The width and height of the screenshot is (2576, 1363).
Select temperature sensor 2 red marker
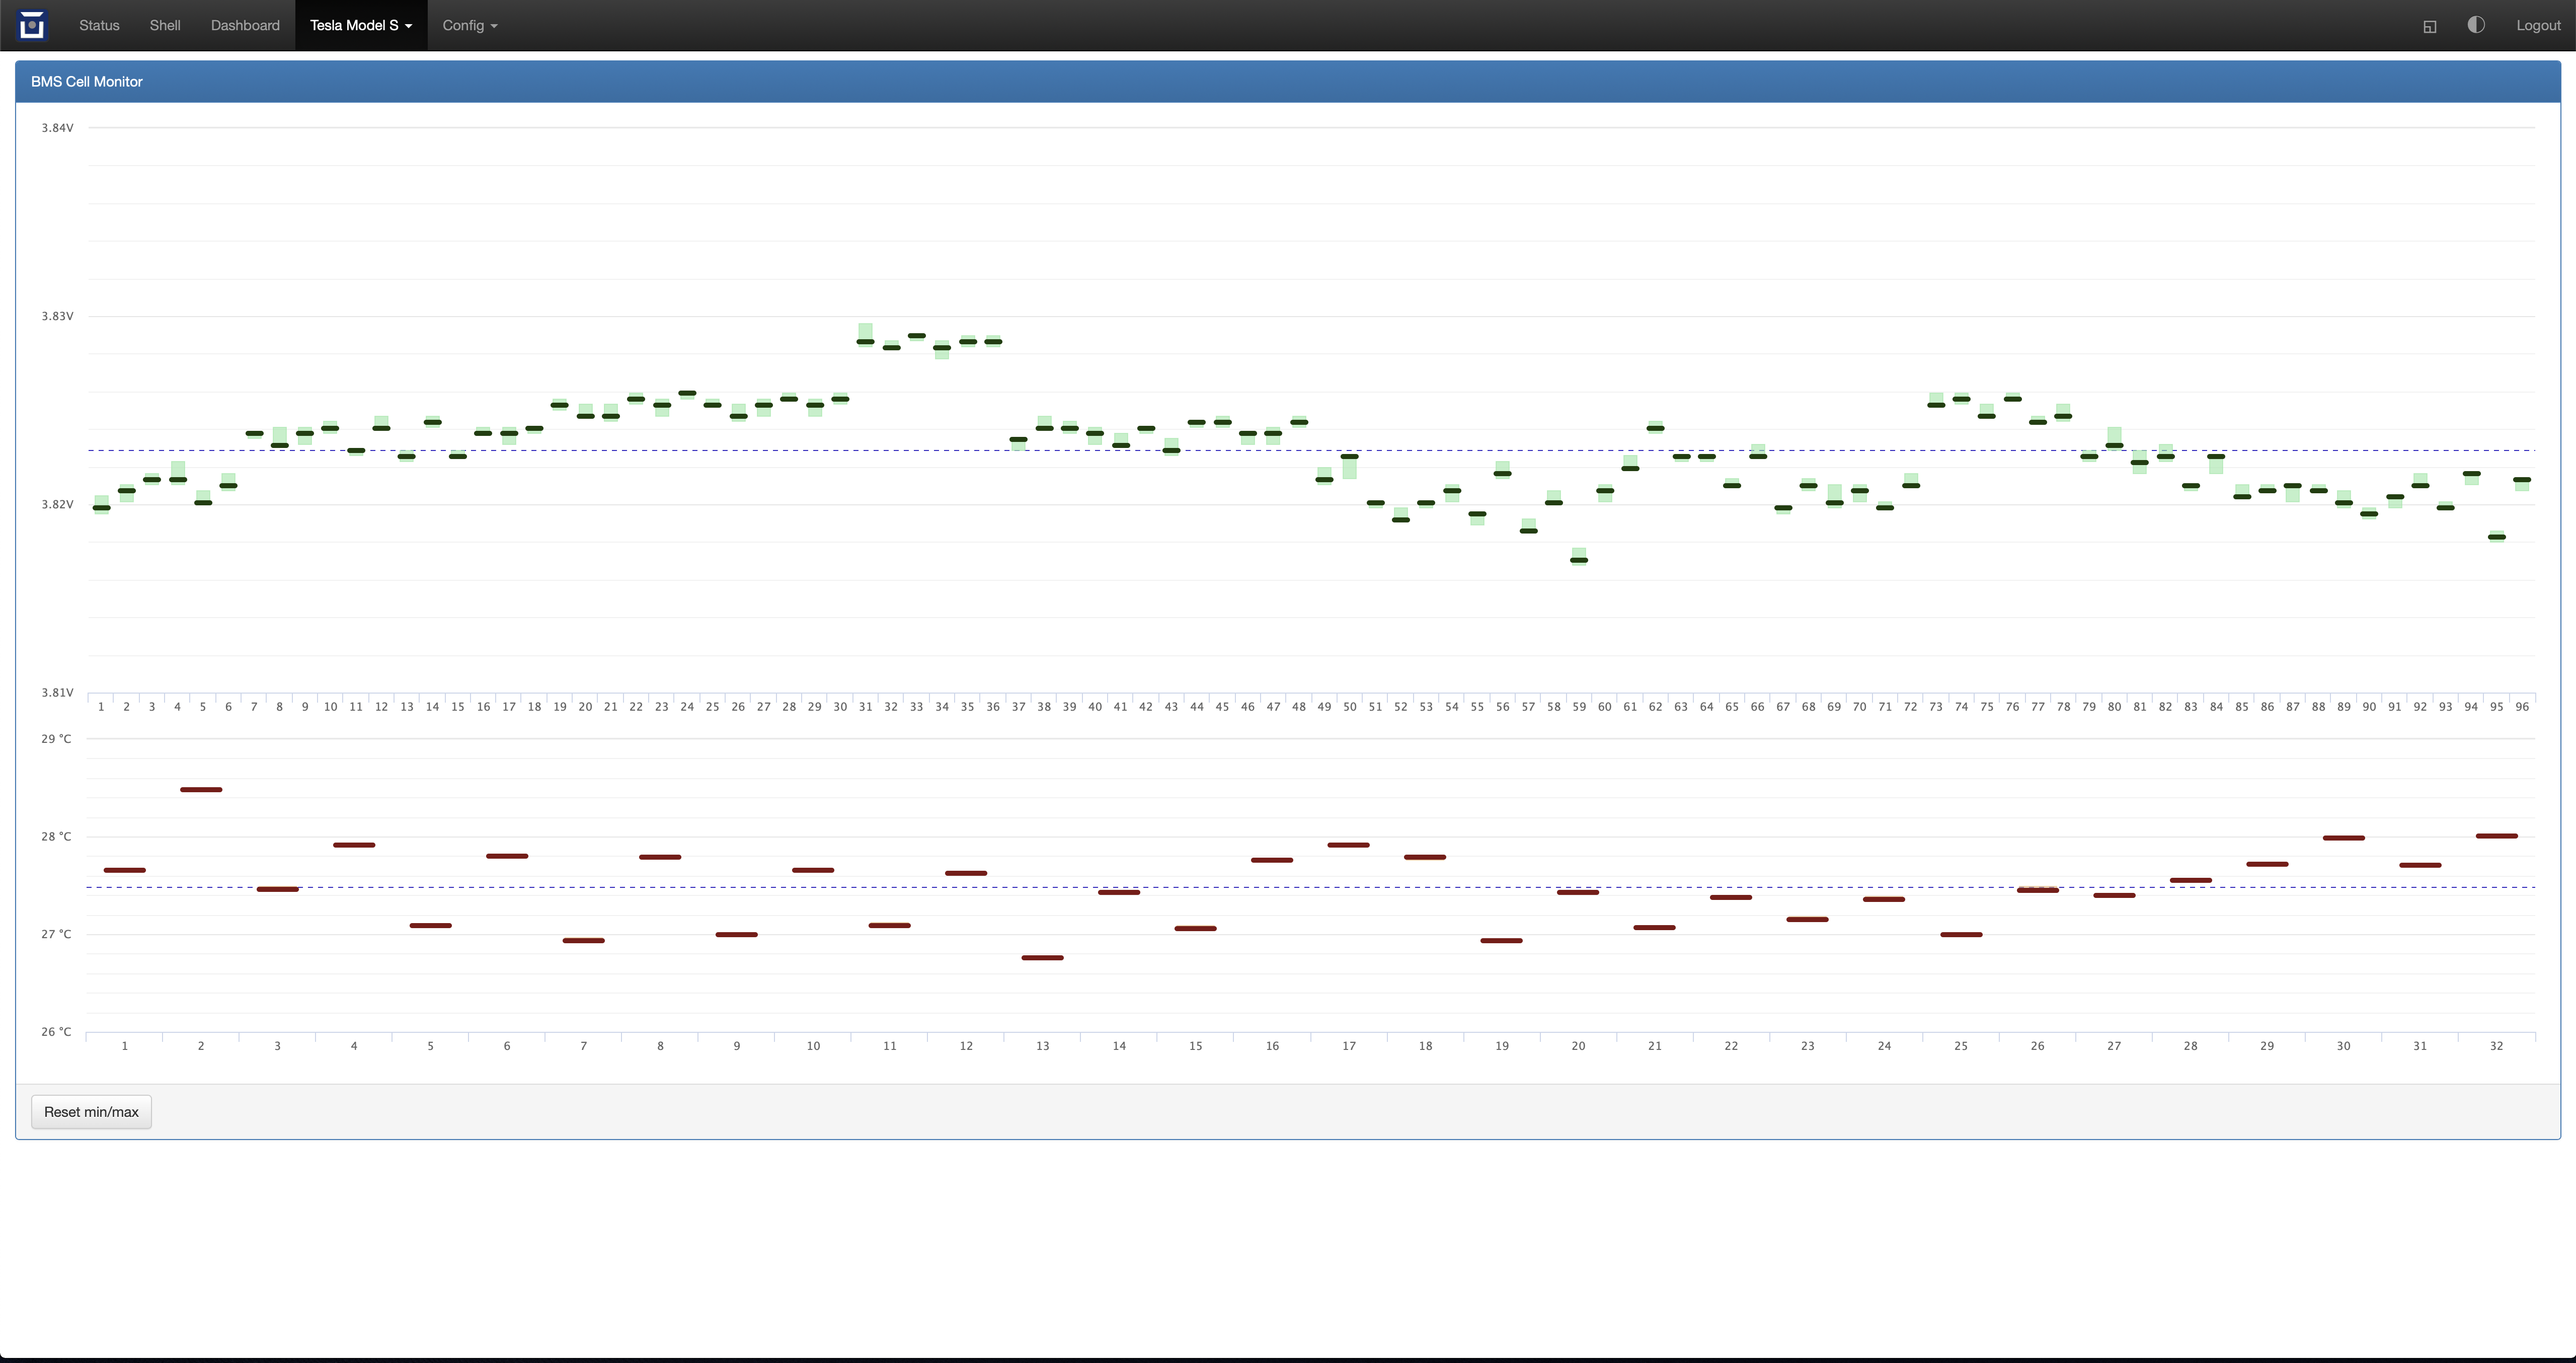pos(201,790)
